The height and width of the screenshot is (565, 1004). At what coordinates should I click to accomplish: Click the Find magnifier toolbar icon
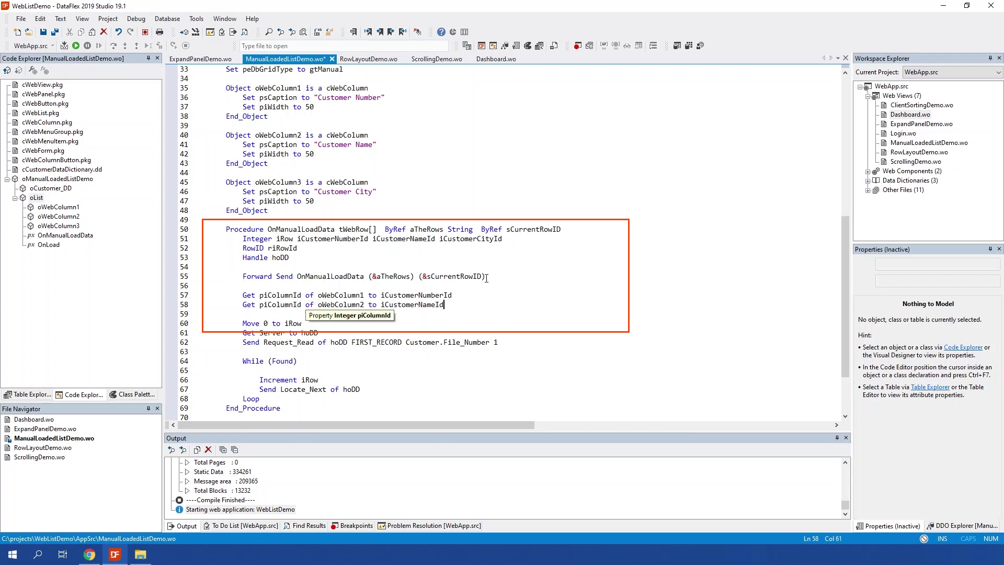coord(269,32)
